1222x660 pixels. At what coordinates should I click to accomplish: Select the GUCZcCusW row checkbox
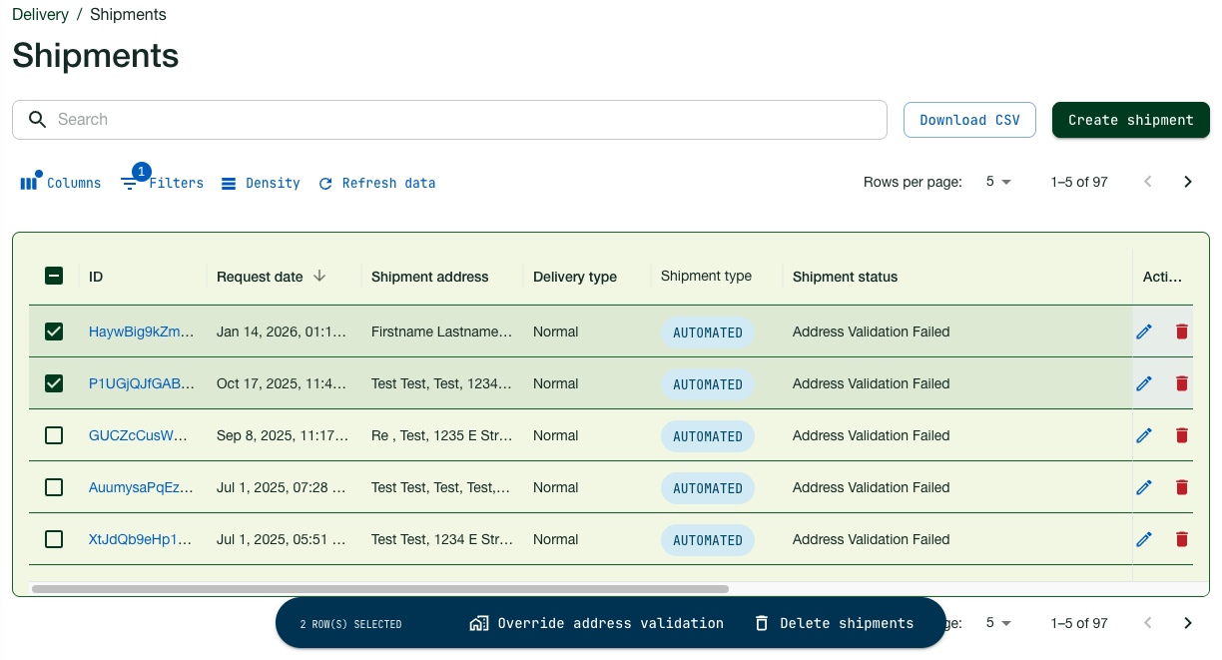click(x=54, y=435)
